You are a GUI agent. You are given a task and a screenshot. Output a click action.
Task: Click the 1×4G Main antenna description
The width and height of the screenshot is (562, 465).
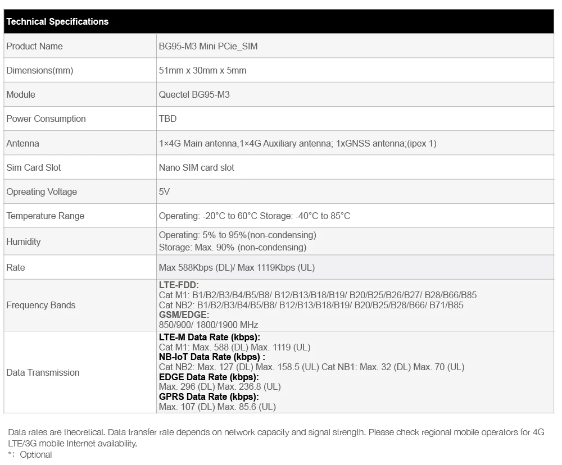pyautogui.click(x=297, y=143)
